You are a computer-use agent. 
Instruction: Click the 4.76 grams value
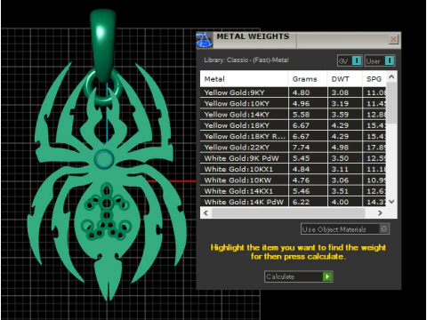tap(301, 180)
